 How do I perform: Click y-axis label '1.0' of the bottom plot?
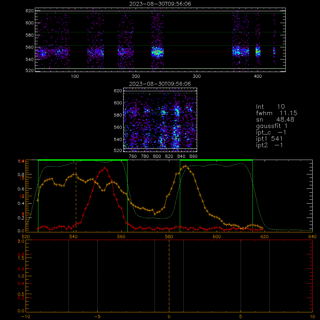coord(21,276)
